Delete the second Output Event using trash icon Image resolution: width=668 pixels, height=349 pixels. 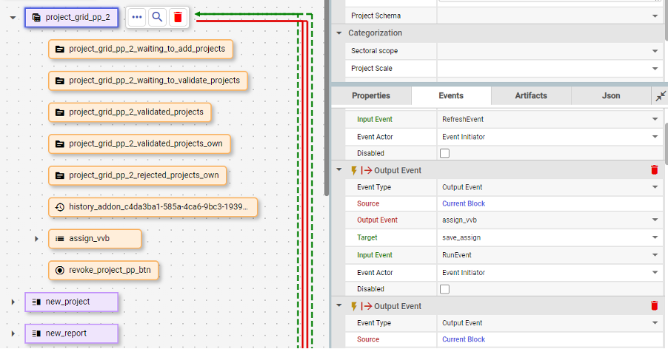654,306
